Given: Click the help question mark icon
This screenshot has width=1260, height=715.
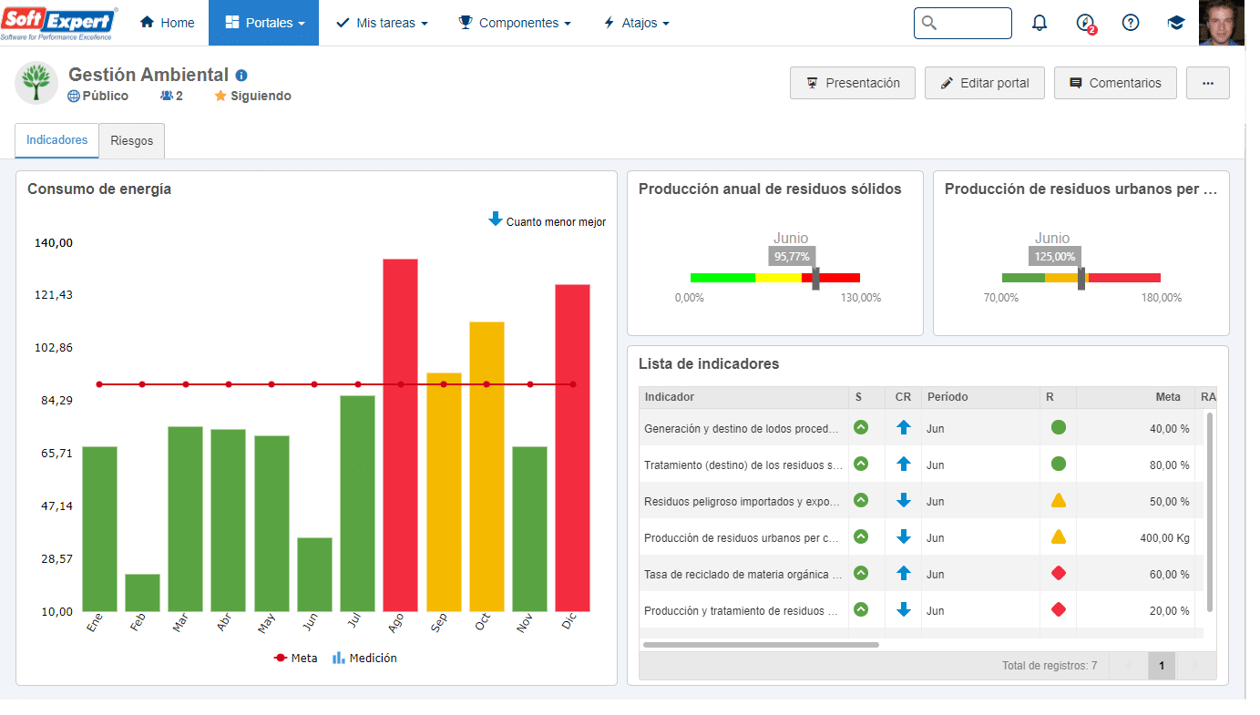Looking at the screenshot, I should (1131, 23).
